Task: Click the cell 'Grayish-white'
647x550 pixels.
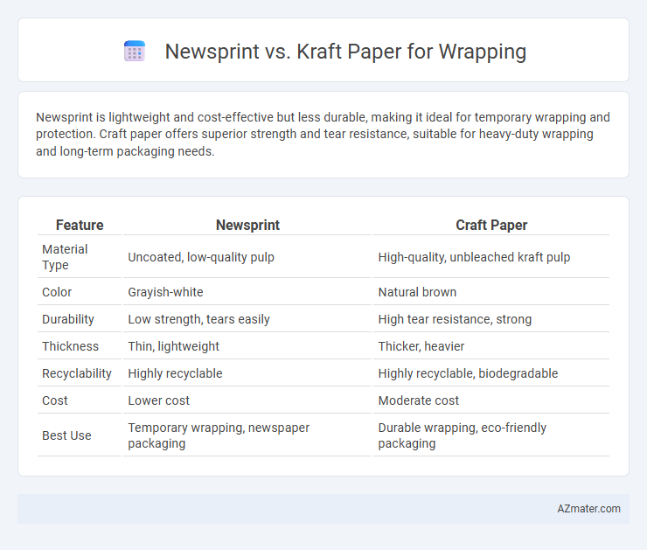Action: click(165, 292)
